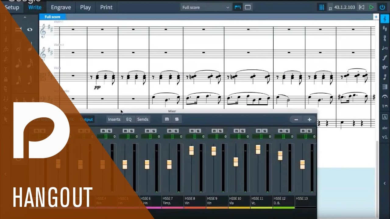Click the mixer plus zoom button
This screenshot has height=219, width=390.
[309, 120]
